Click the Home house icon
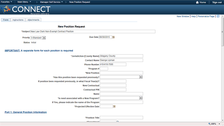The height and width of the screenshot is (126, 224). pos(197,2)
